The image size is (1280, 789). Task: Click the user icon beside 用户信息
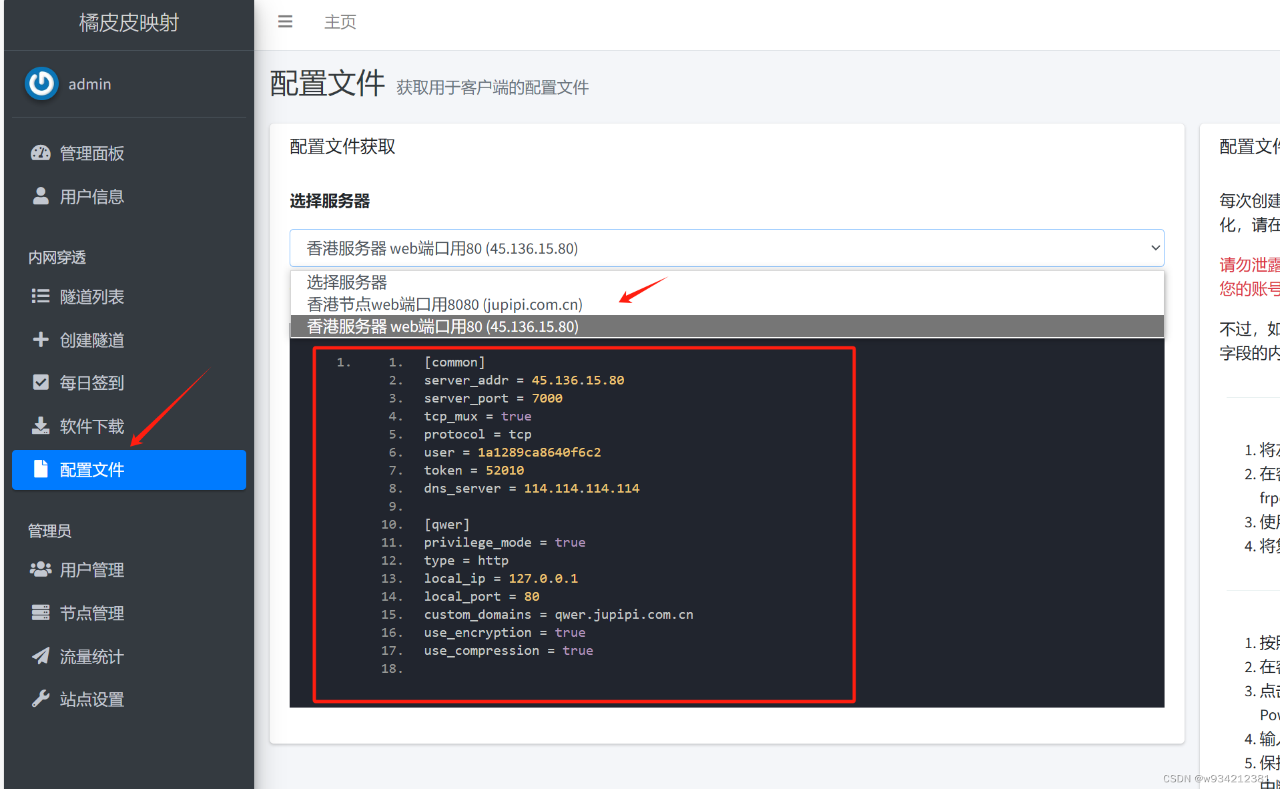(41, 196)
